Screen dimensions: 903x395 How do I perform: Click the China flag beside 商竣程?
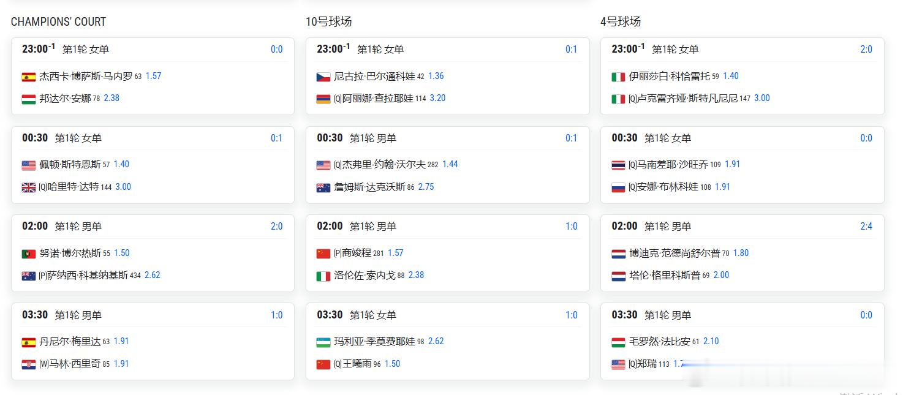(323, 254)
